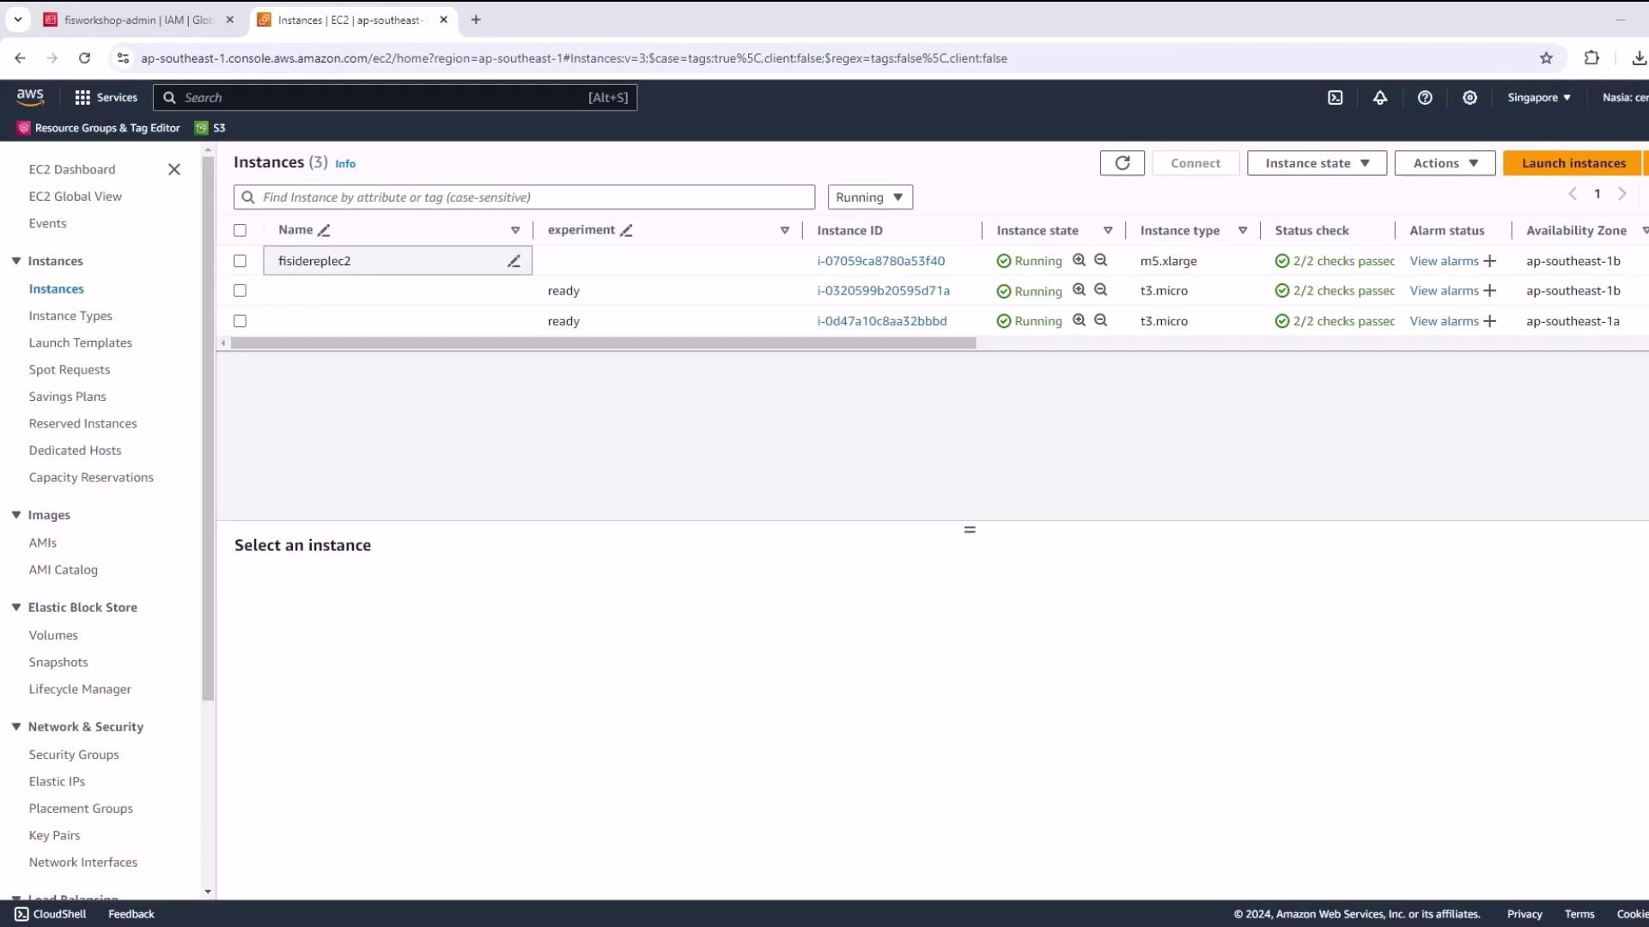Switch to the fisworkshop-admin IAM browser tab

tap(137, 20)
